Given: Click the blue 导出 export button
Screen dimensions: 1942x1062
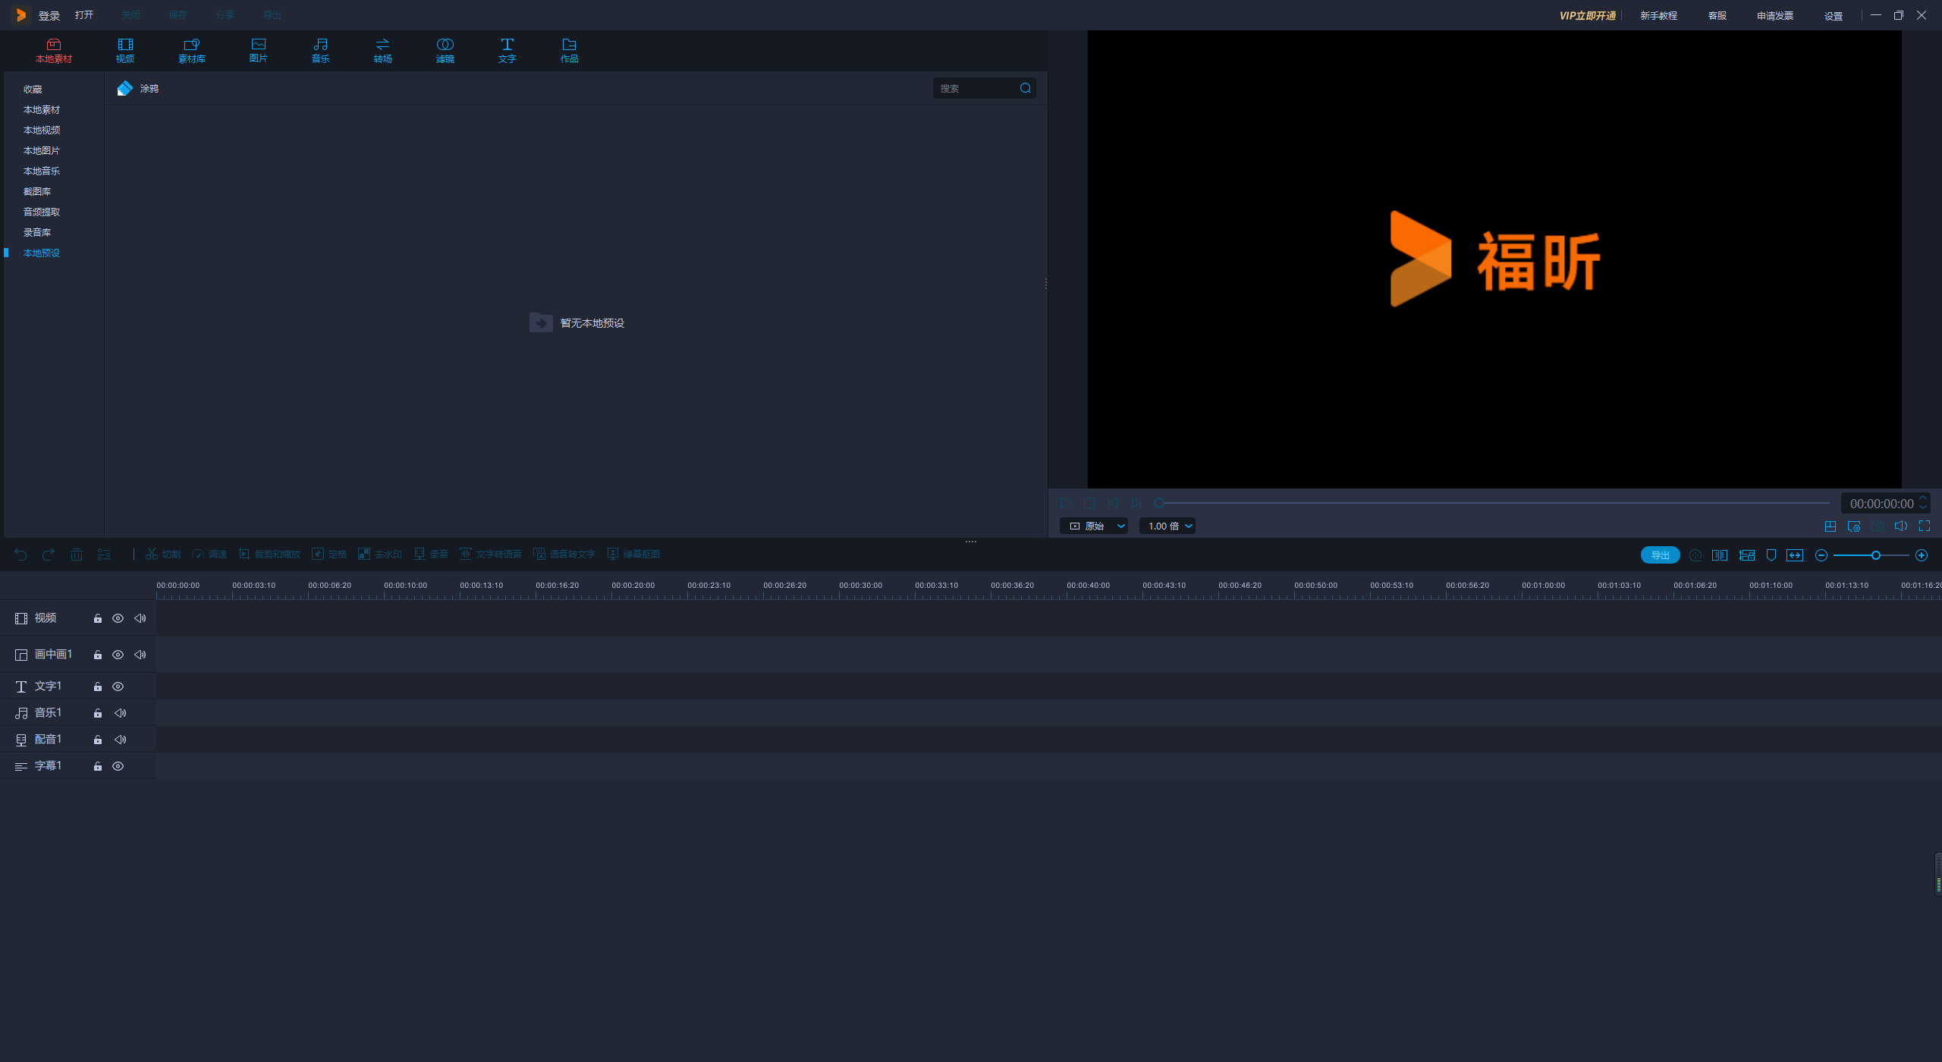Looking at the screenshot, I should (x=1661, y=555).
